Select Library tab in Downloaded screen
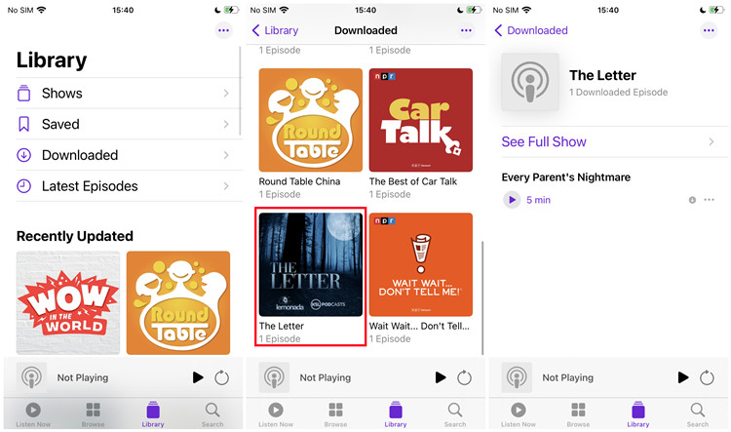Screen dimensions: 731x432 pyautogui.click(x=396, y=414)
